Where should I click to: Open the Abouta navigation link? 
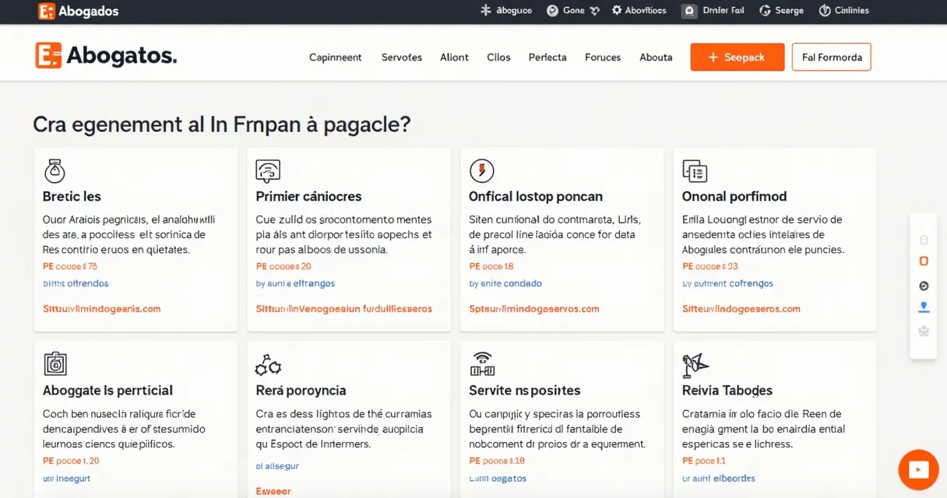(x=655, y=58)
